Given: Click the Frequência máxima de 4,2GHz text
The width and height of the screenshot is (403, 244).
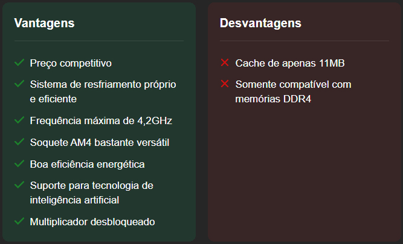Looking at the screenshot, I should [x=101, y=121].
